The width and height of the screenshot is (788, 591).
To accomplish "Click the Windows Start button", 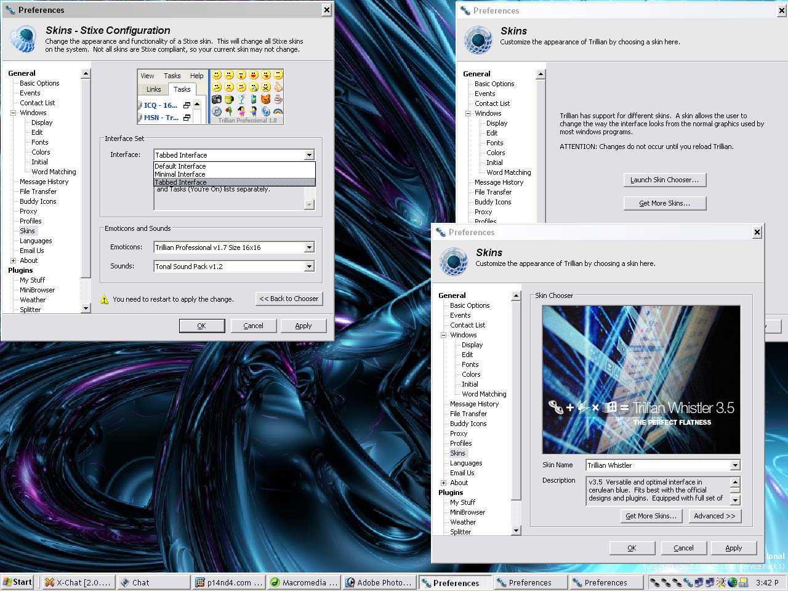I will coord(18,582).
